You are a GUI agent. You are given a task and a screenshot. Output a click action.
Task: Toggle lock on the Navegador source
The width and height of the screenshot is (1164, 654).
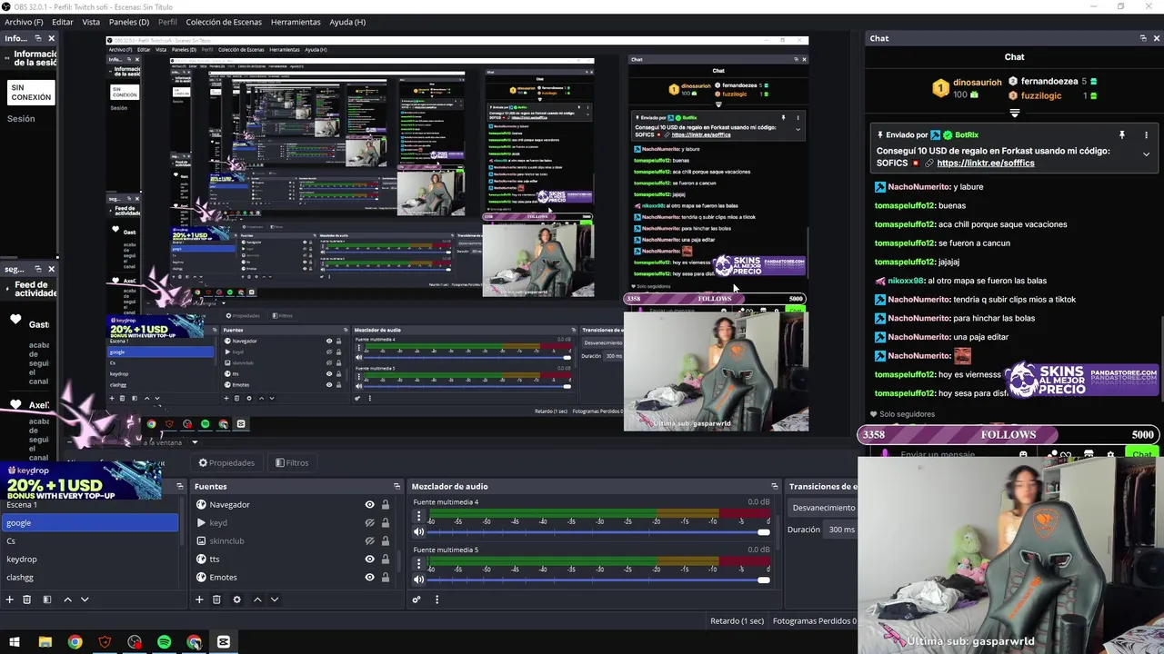pos(386,504)
